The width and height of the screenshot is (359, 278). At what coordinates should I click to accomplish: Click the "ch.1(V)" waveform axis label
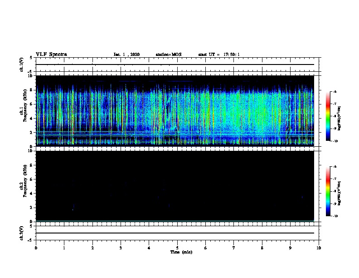[22, 65]
